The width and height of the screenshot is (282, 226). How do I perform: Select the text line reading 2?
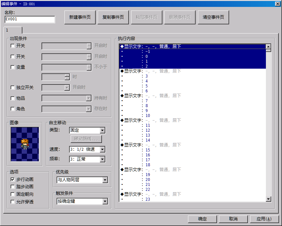coord(192,66)
